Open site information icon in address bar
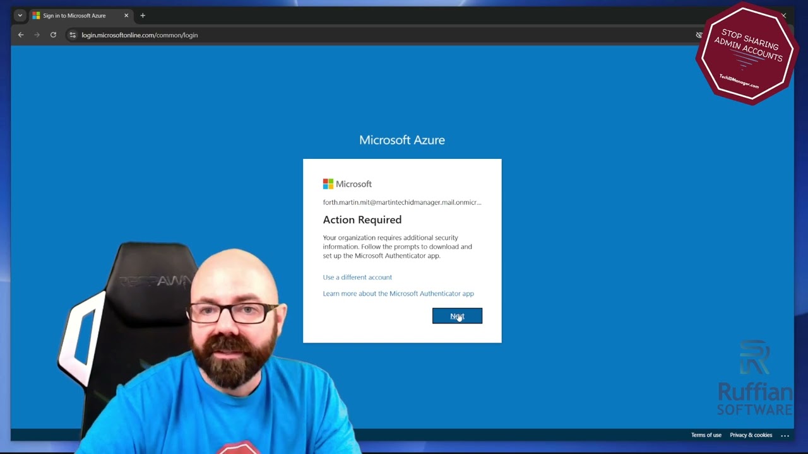Screen dimensions: 808x454 coord(73,35)
